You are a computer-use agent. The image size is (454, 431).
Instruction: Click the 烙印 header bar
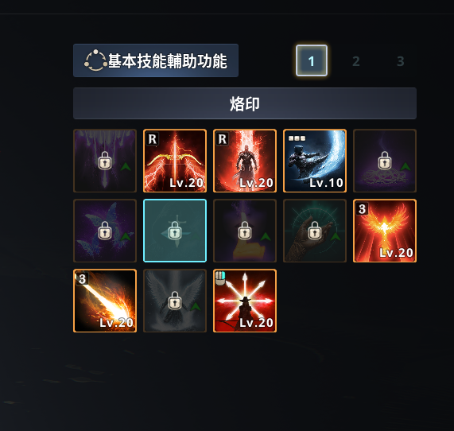(245, 103)
